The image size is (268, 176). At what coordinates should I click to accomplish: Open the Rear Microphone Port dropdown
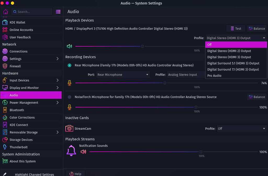[123, 75]
